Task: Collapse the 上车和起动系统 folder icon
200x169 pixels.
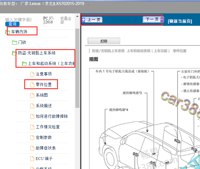Action: click(x=24, y=64)
